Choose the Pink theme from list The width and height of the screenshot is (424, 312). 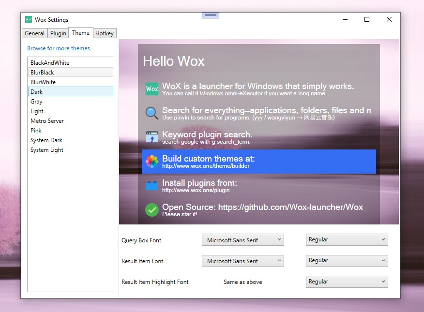pos(71,131)
